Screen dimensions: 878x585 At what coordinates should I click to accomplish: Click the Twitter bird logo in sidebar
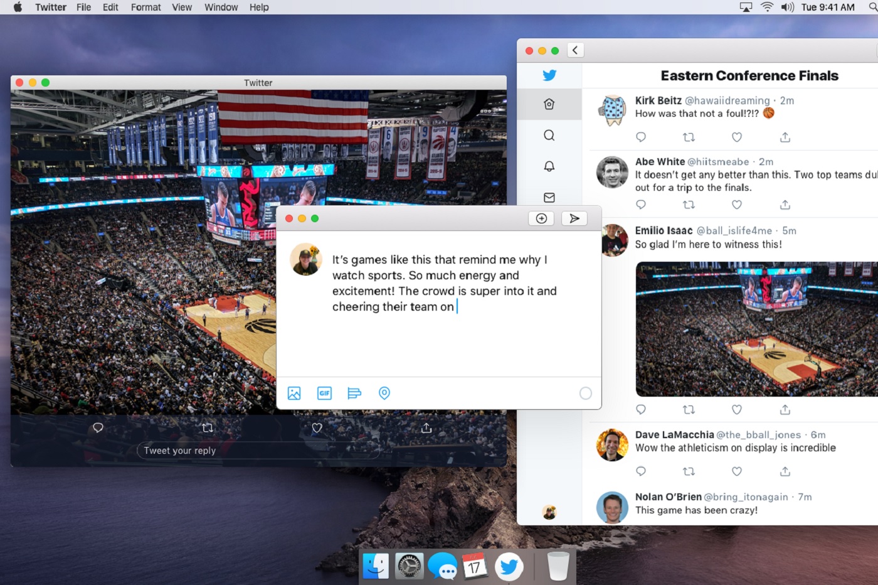[549, 75]
